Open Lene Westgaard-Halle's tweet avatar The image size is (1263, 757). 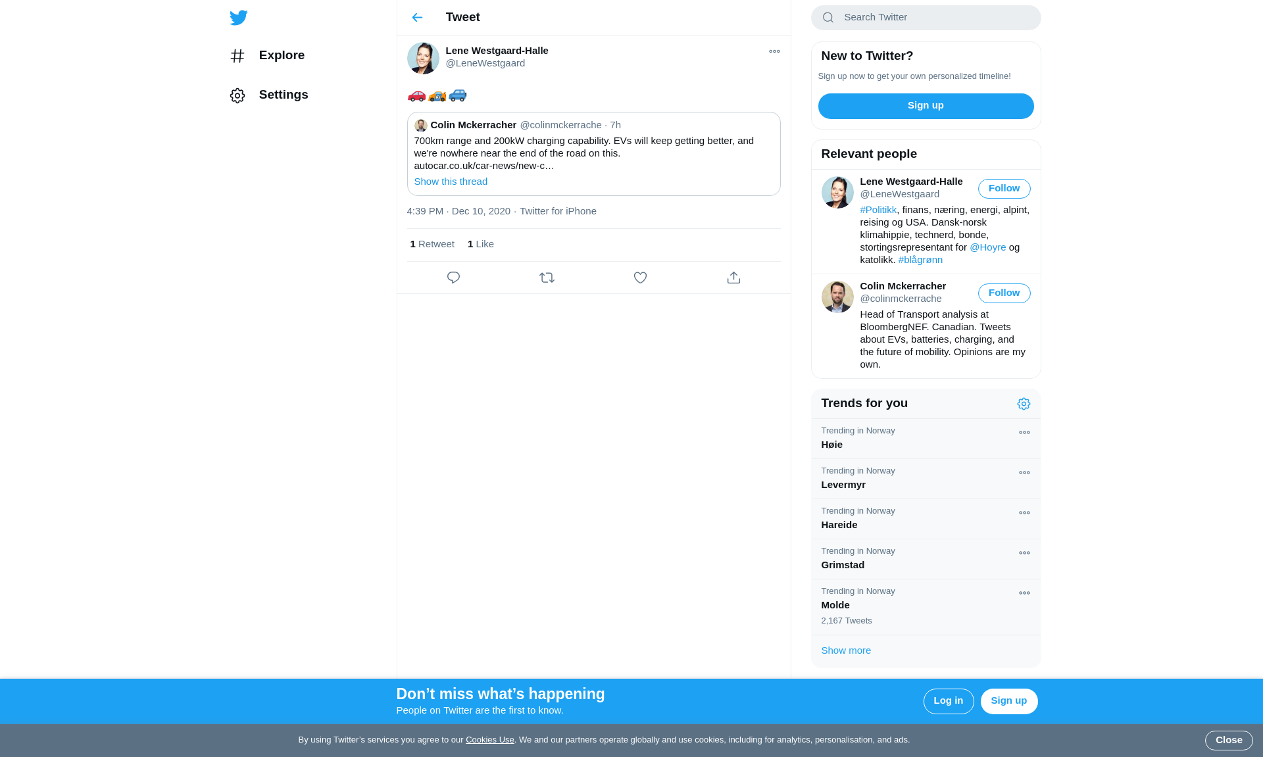(x=423, y=59)
